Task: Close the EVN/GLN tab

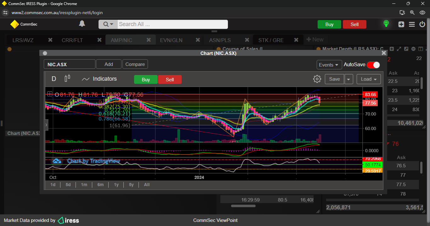Action: click(x=198, y=40)
